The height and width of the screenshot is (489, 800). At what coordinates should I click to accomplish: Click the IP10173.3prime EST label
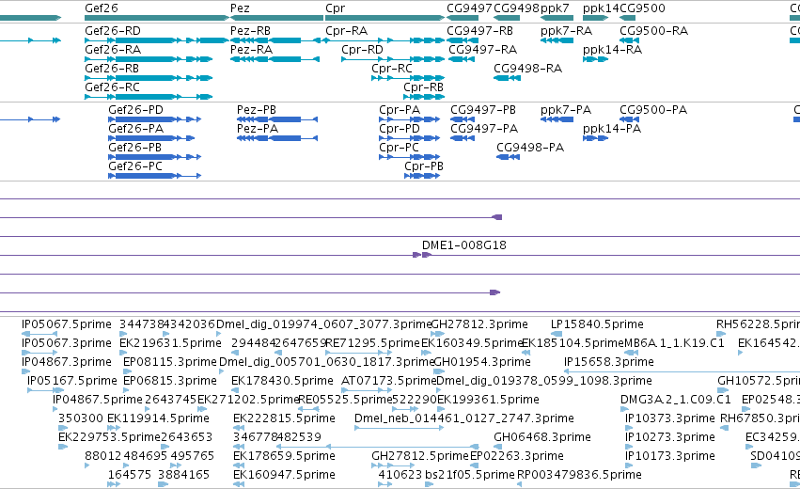pos(670,456)
